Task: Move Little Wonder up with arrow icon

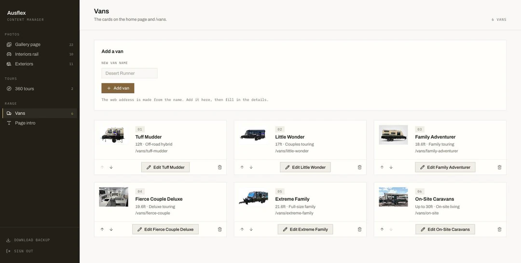Action: coord(242,167)
